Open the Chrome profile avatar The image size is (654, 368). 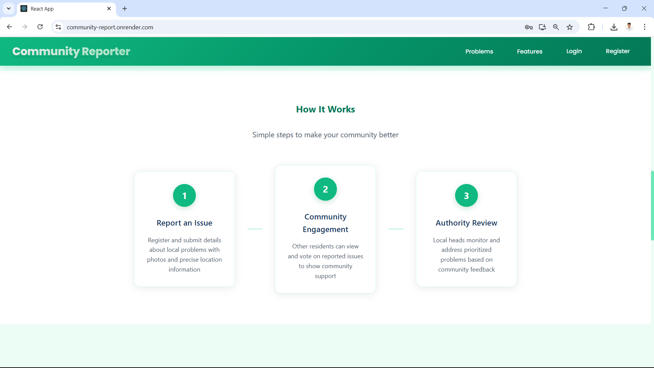629,27
